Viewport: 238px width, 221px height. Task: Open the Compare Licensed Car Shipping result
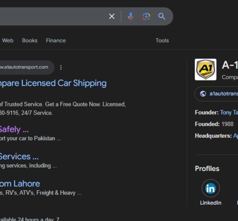click(x=53, y=83)
